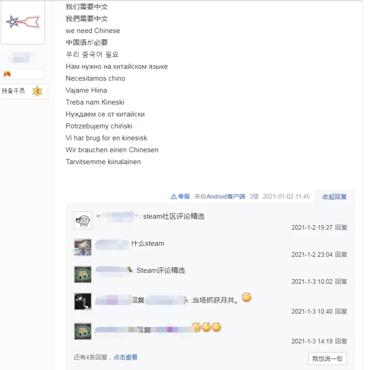Image resolution: width=368 pixels, height=370 pixels.
Task: Open the green board avatar on Steam评论精选
Action: [83, 275]
